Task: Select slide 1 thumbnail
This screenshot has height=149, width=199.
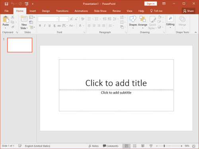Action: click(x=20, y=45)
